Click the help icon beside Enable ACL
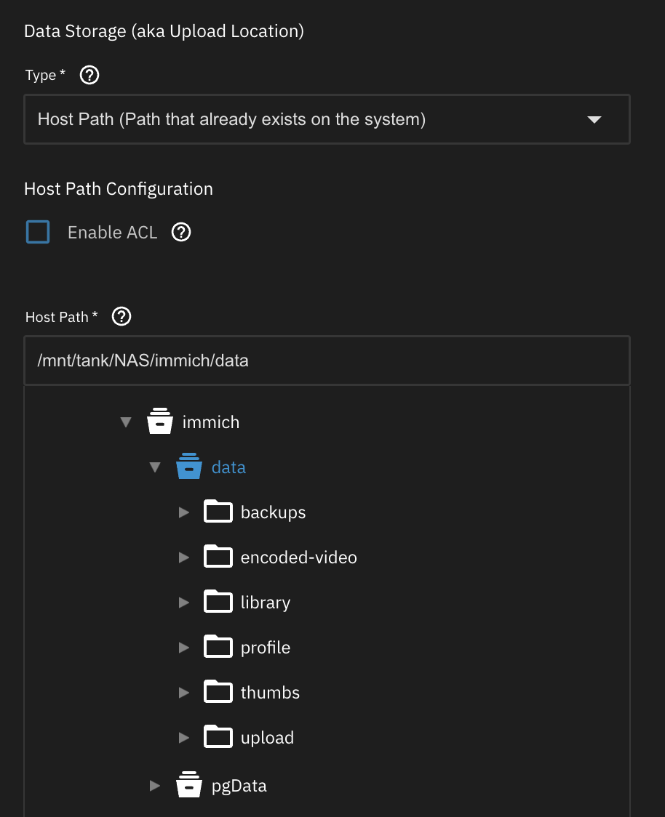665x817 pixels. coord(181,232)
